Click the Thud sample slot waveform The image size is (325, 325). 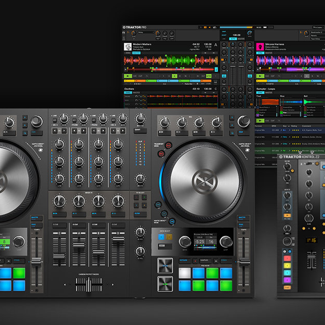pyautogui.click(x=267, y=102)
